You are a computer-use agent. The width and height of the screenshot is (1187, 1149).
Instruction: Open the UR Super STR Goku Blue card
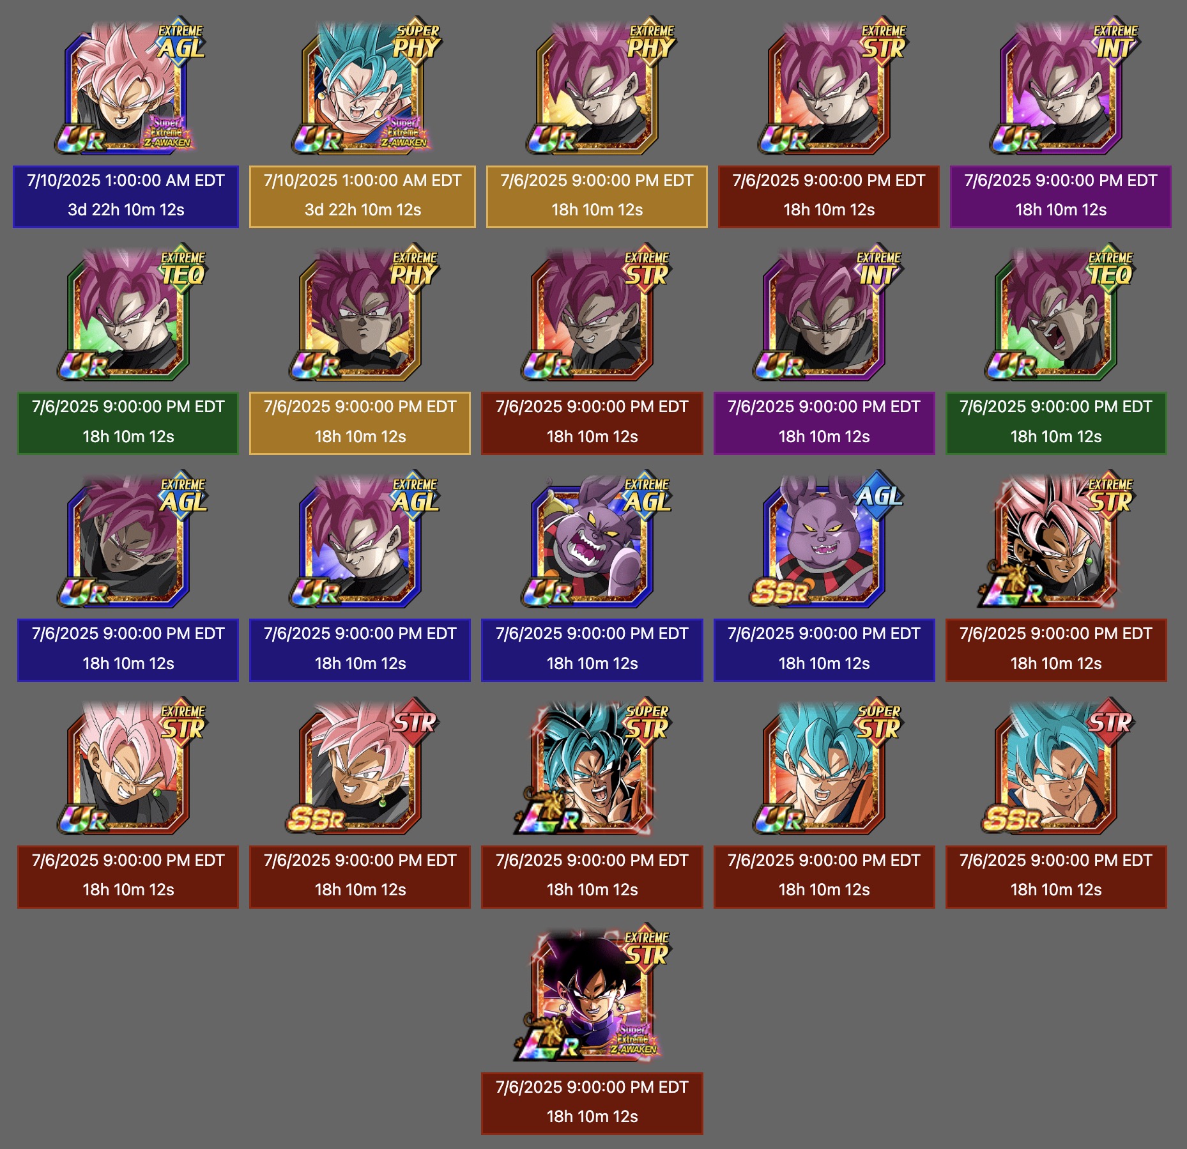824,766
